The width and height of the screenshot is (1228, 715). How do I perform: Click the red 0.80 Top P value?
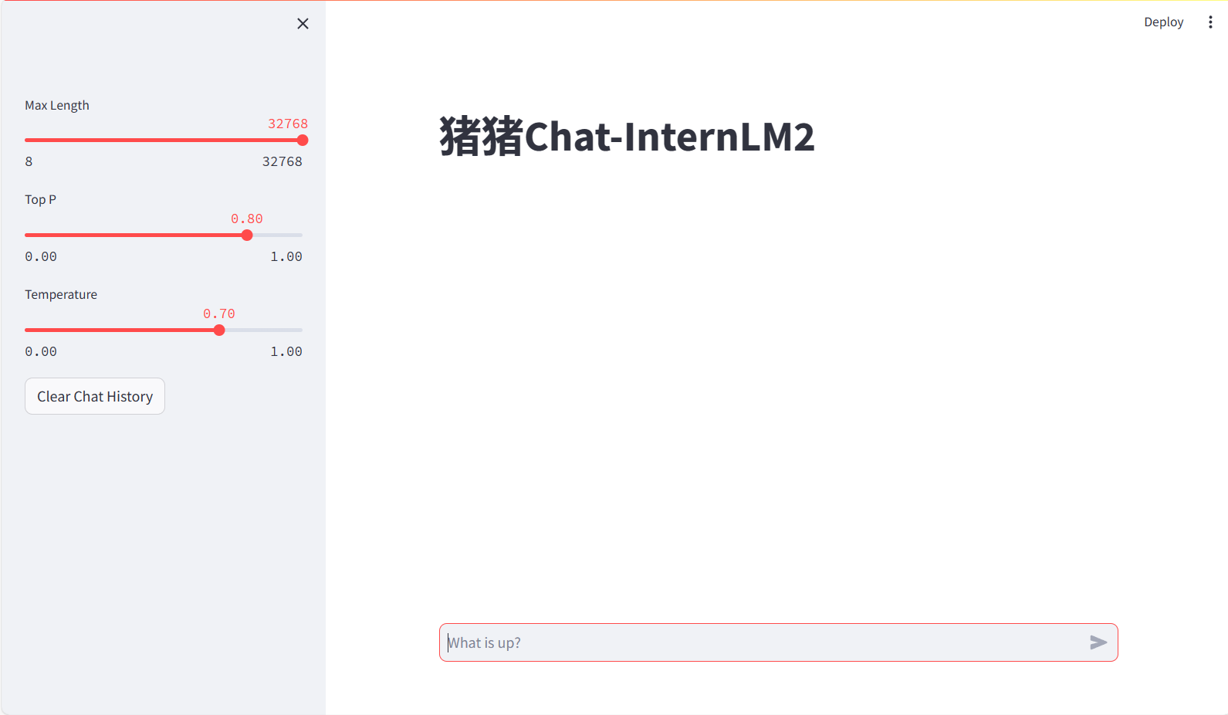pyautogui.click(x=247, y=219)
